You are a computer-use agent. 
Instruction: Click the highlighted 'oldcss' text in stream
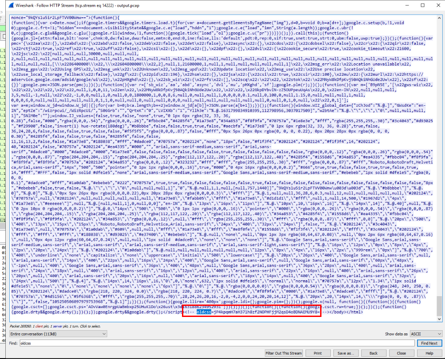204,312
